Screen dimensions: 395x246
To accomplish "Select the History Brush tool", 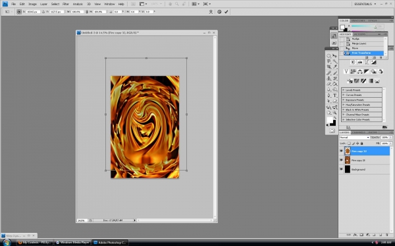I will coord(335,79).
